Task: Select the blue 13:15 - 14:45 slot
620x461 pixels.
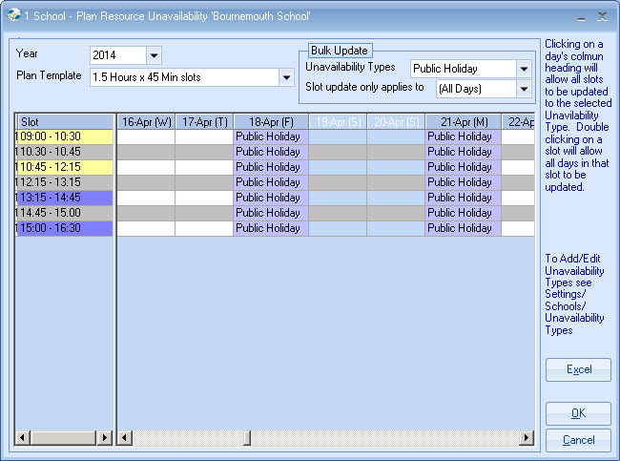Action: (64, 198)
